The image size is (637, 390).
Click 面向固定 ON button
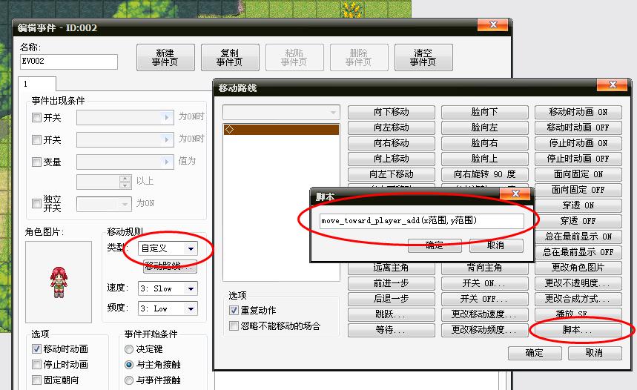tap(578, 174)
